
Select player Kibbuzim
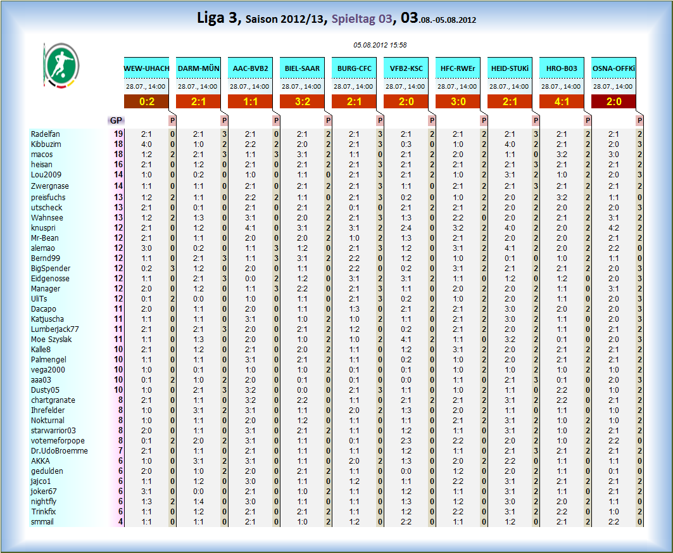(x=46, y=144)
